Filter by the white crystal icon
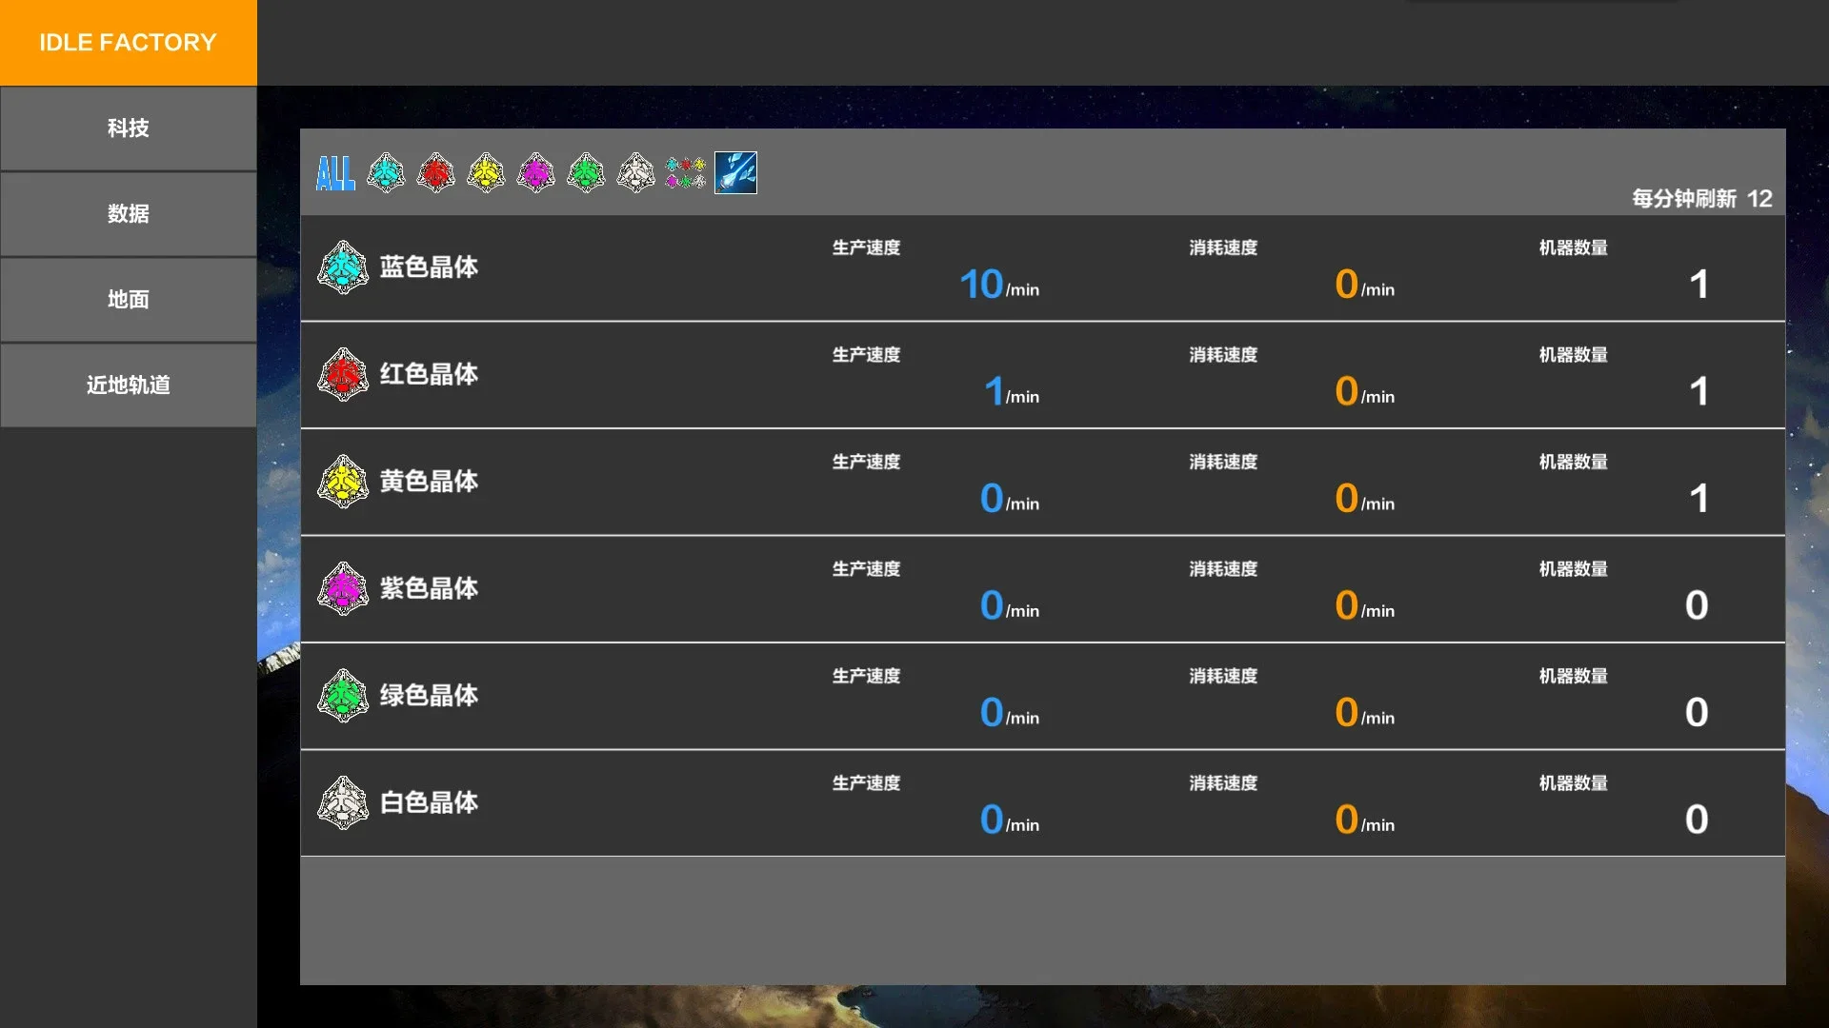This screenshot has width=1829, height=1028. [x=636, y=173]
